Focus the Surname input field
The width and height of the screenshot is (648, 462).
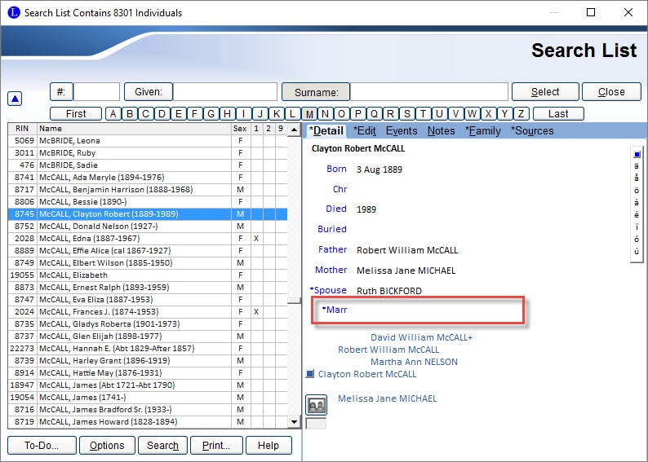click(429, 91)
